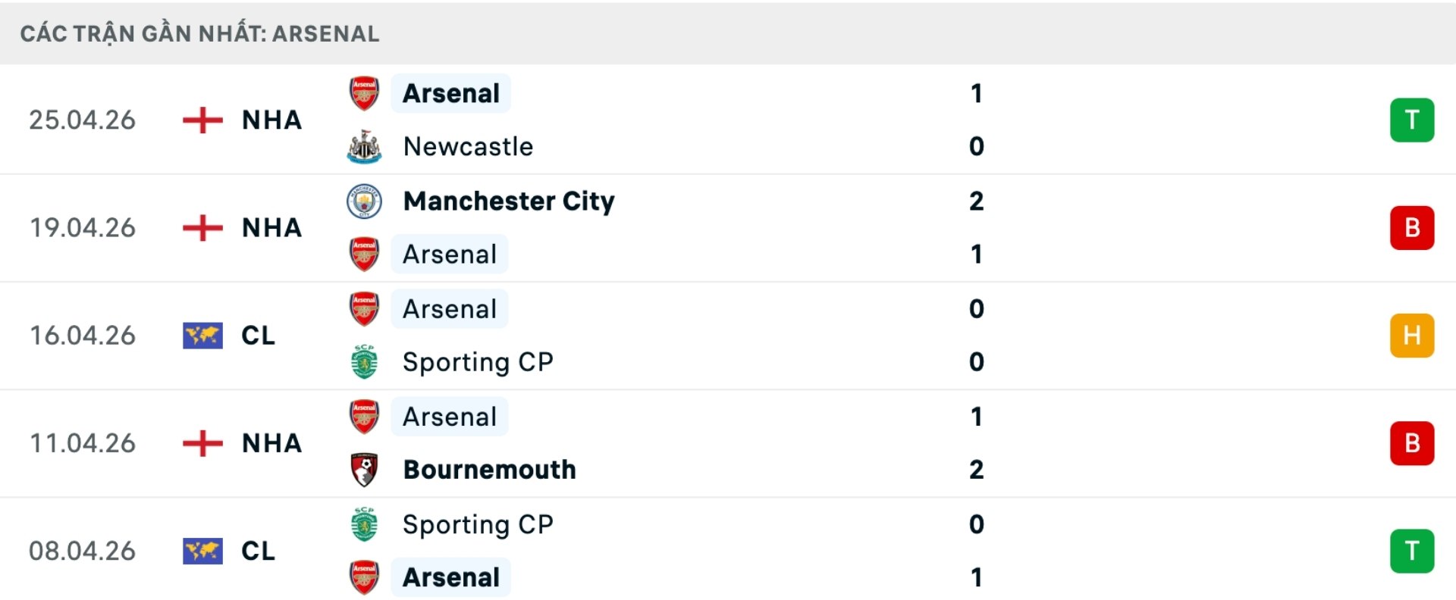The image size is (1456, 600).
Task: Click orange H draw badge
Action: (x=1412, y=335)
